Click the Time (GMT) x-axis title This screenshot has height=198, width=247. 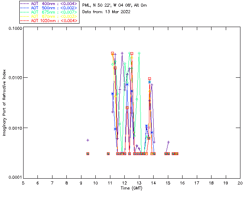[131, 188]
